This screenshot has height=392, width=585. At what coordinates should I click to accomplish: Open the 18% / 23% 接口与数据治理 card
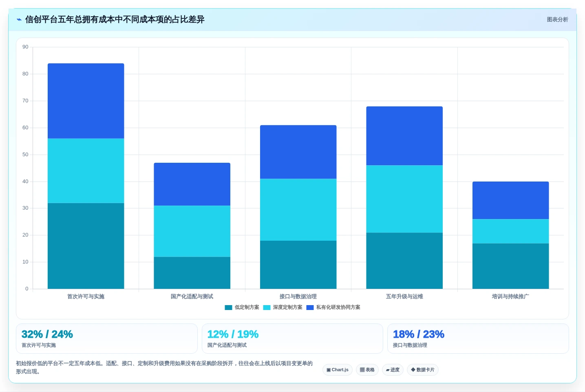[478, 339]
